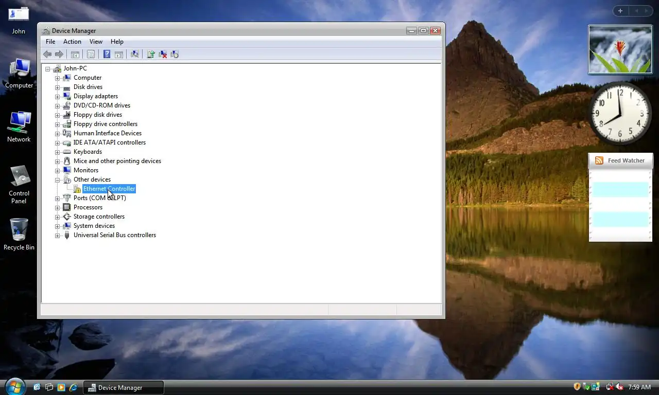659x395 pixels.
Task: Expand the DVD/CD-ROM drives category
Action: (x=58, y=105)
